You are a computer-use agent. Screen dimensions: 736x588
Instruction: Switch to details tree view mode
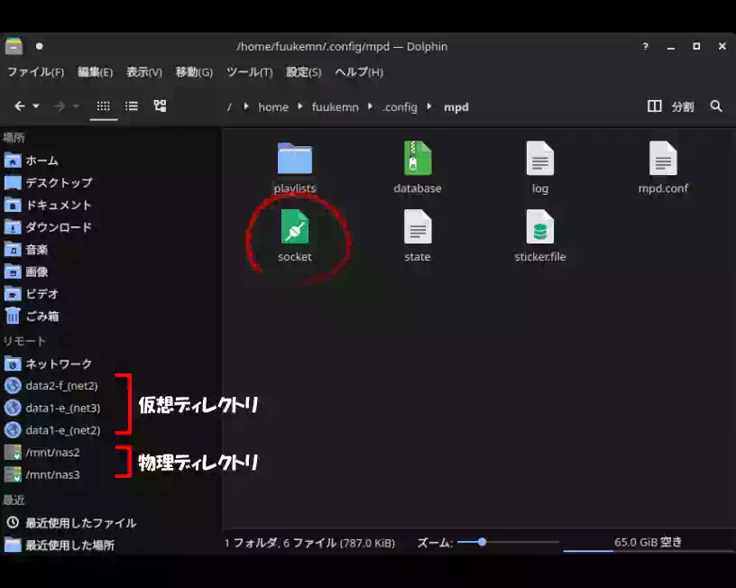click(x=160, y=106)
